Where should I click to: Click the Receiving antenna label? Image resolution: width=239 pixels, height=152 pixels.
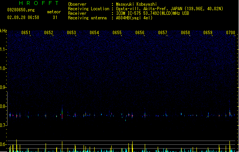[x=87, y=18]
